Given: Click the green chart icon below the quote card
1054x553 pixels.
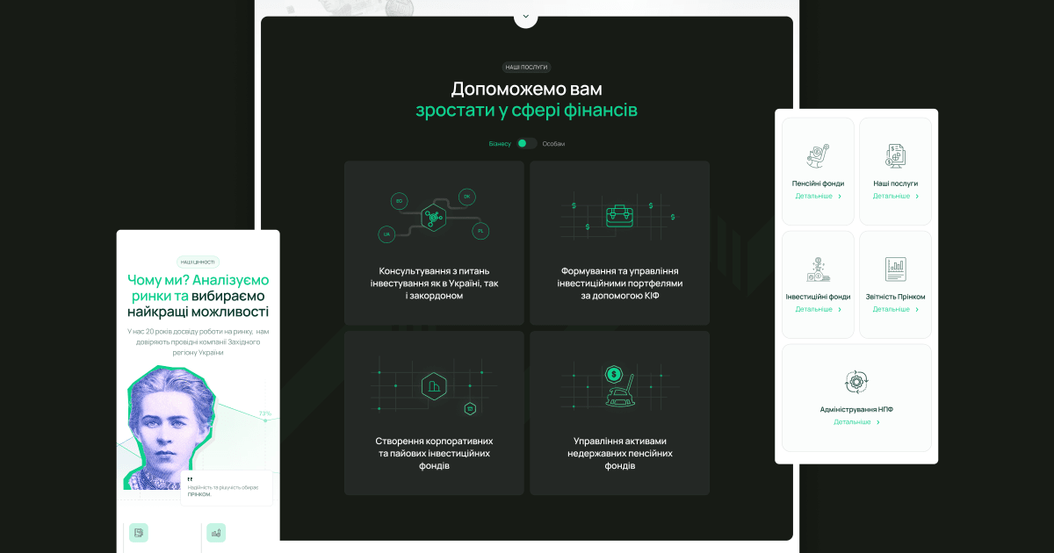Looking at the screenshot, I should point(216,532).
